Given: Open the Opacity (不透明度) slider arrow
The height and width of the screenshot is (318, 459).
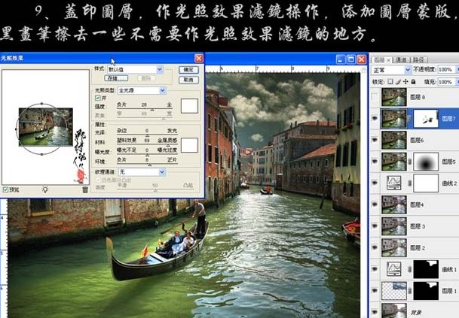Looking at the screenshot, I should (457, 69).
